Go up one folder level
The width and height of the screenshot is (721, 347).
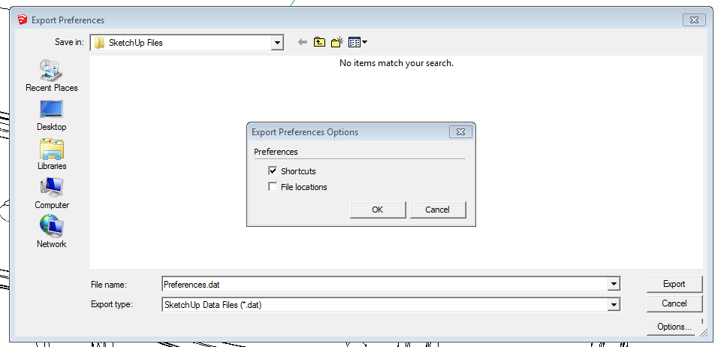tap(319, 42)
